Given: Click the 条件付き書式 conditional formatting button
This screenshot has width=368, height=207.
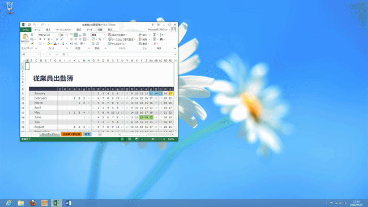Looking at the screenshot, I should click(118, 35).
